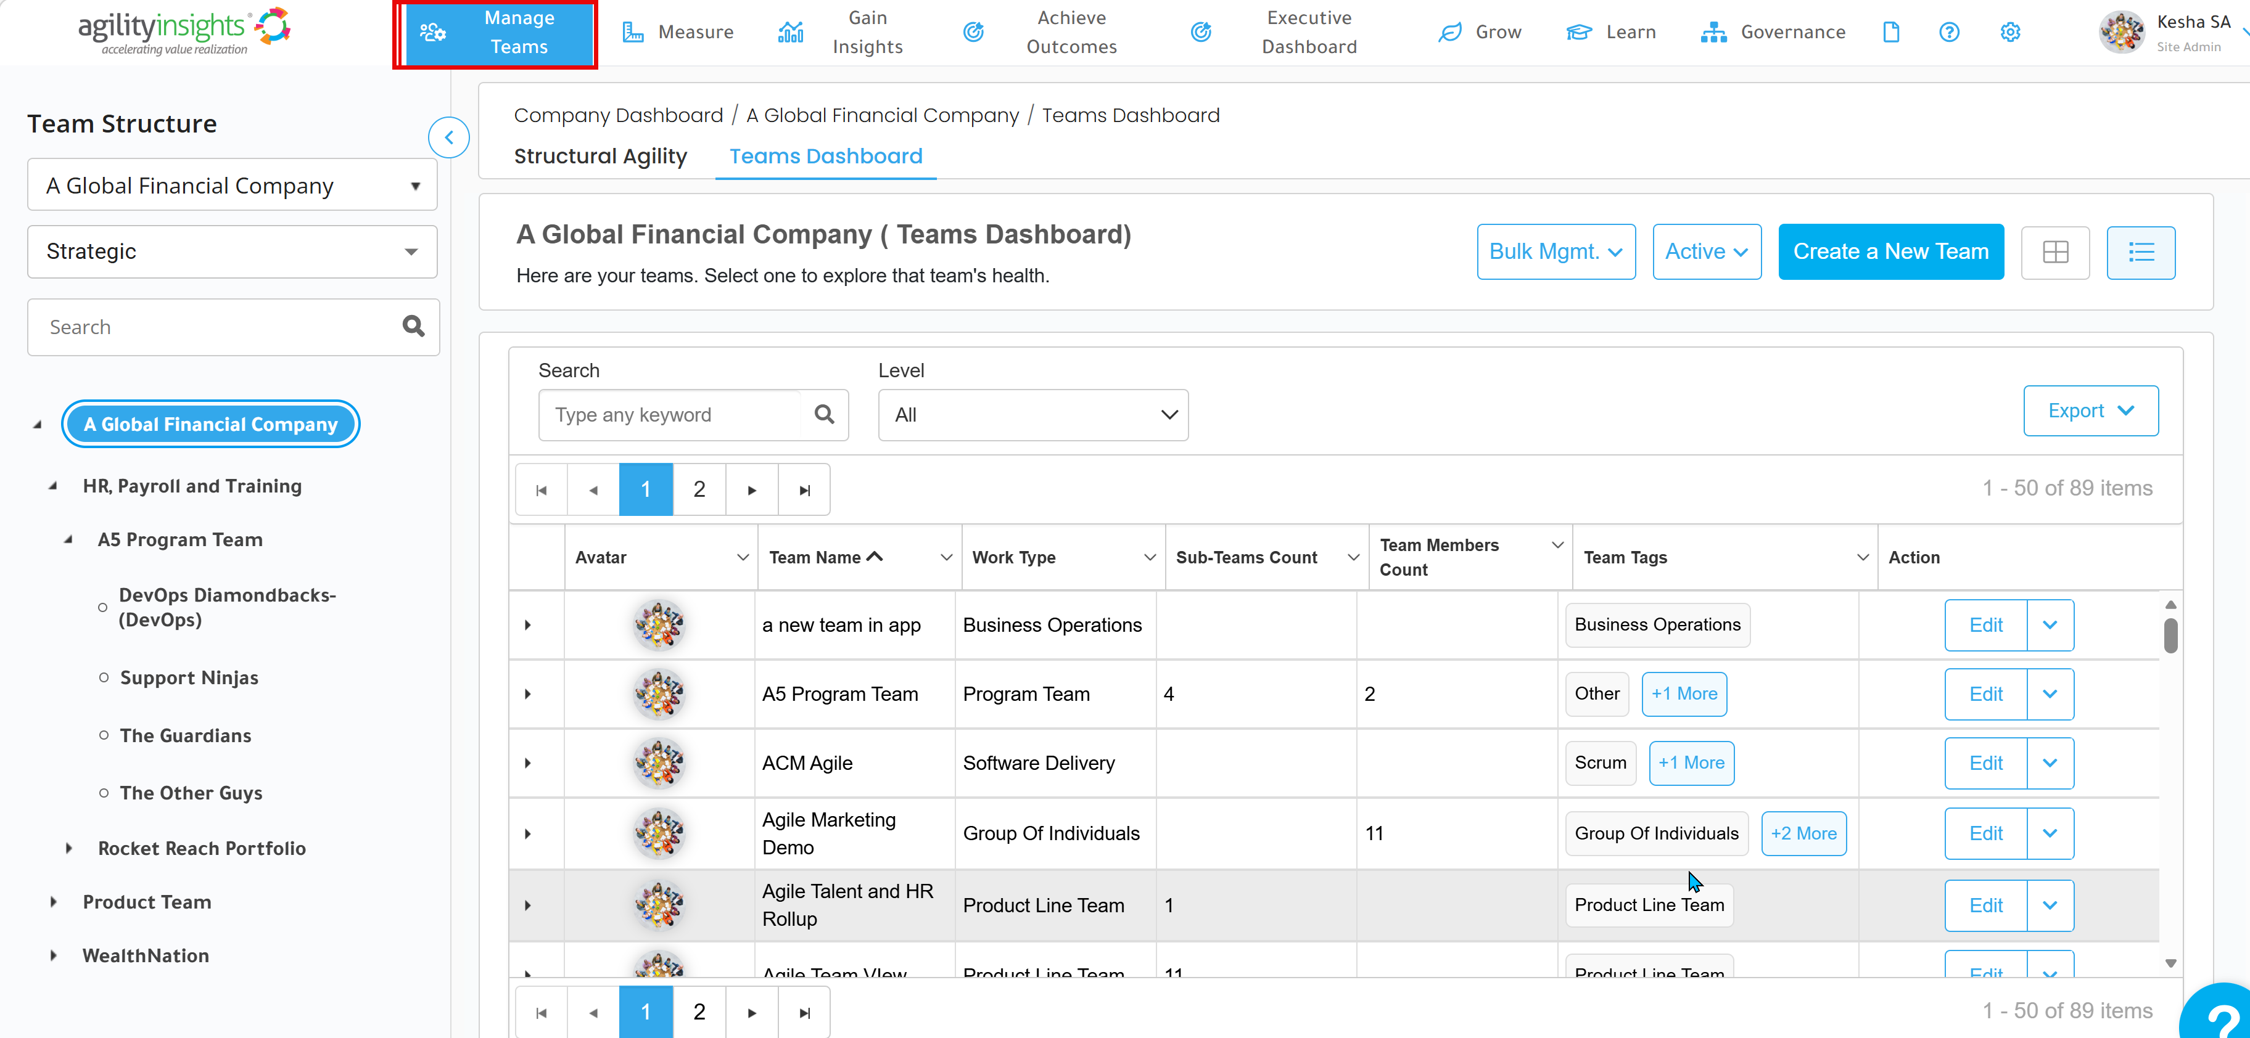
Task: Collapse Team Structure sidebar arrow
Action: pyautogui.click(x=449, y=137)
